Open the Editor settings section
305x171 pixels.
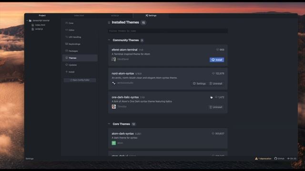click(80, 30)
